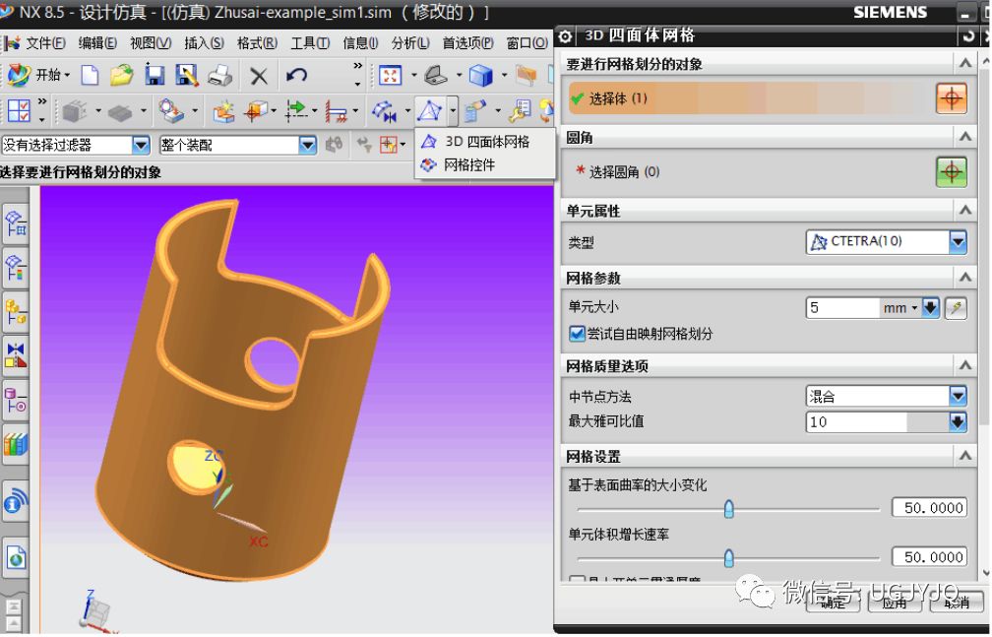
Task: Click the key and list icon
Action: pyautogui.click(x=521, y=111)
